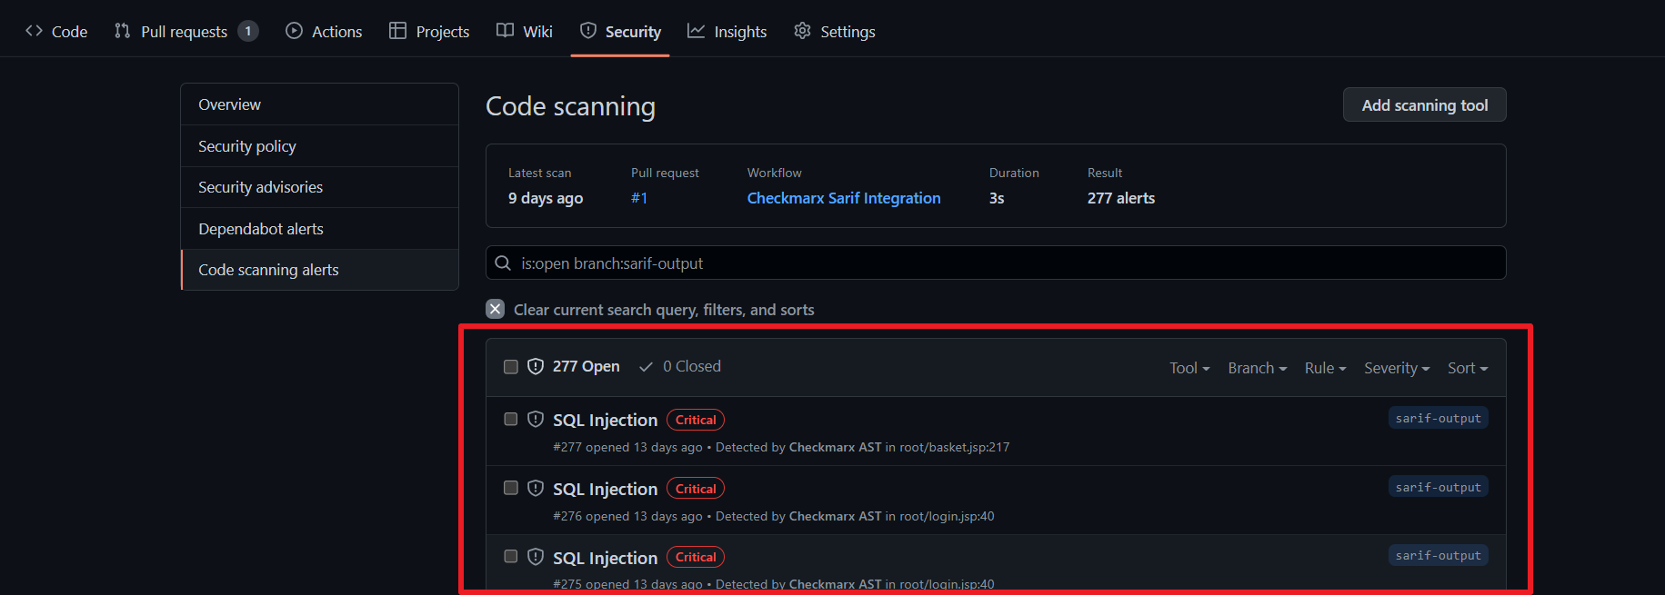This screenshot has width=1665, height=595.
Task: Click Clear current search query, filters, and sorts
Action: coord(650,310)
